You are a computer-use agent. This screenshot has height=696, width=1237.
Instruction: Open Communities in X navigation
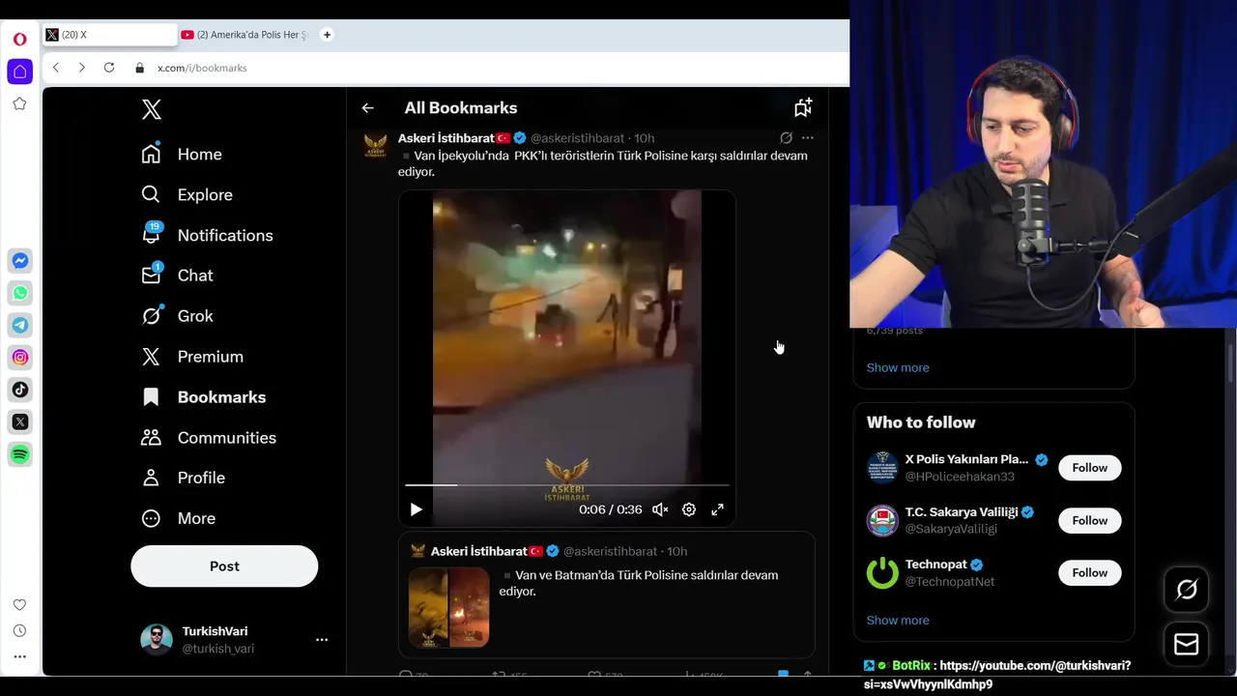pyautogui.click(x=209, y=438)
